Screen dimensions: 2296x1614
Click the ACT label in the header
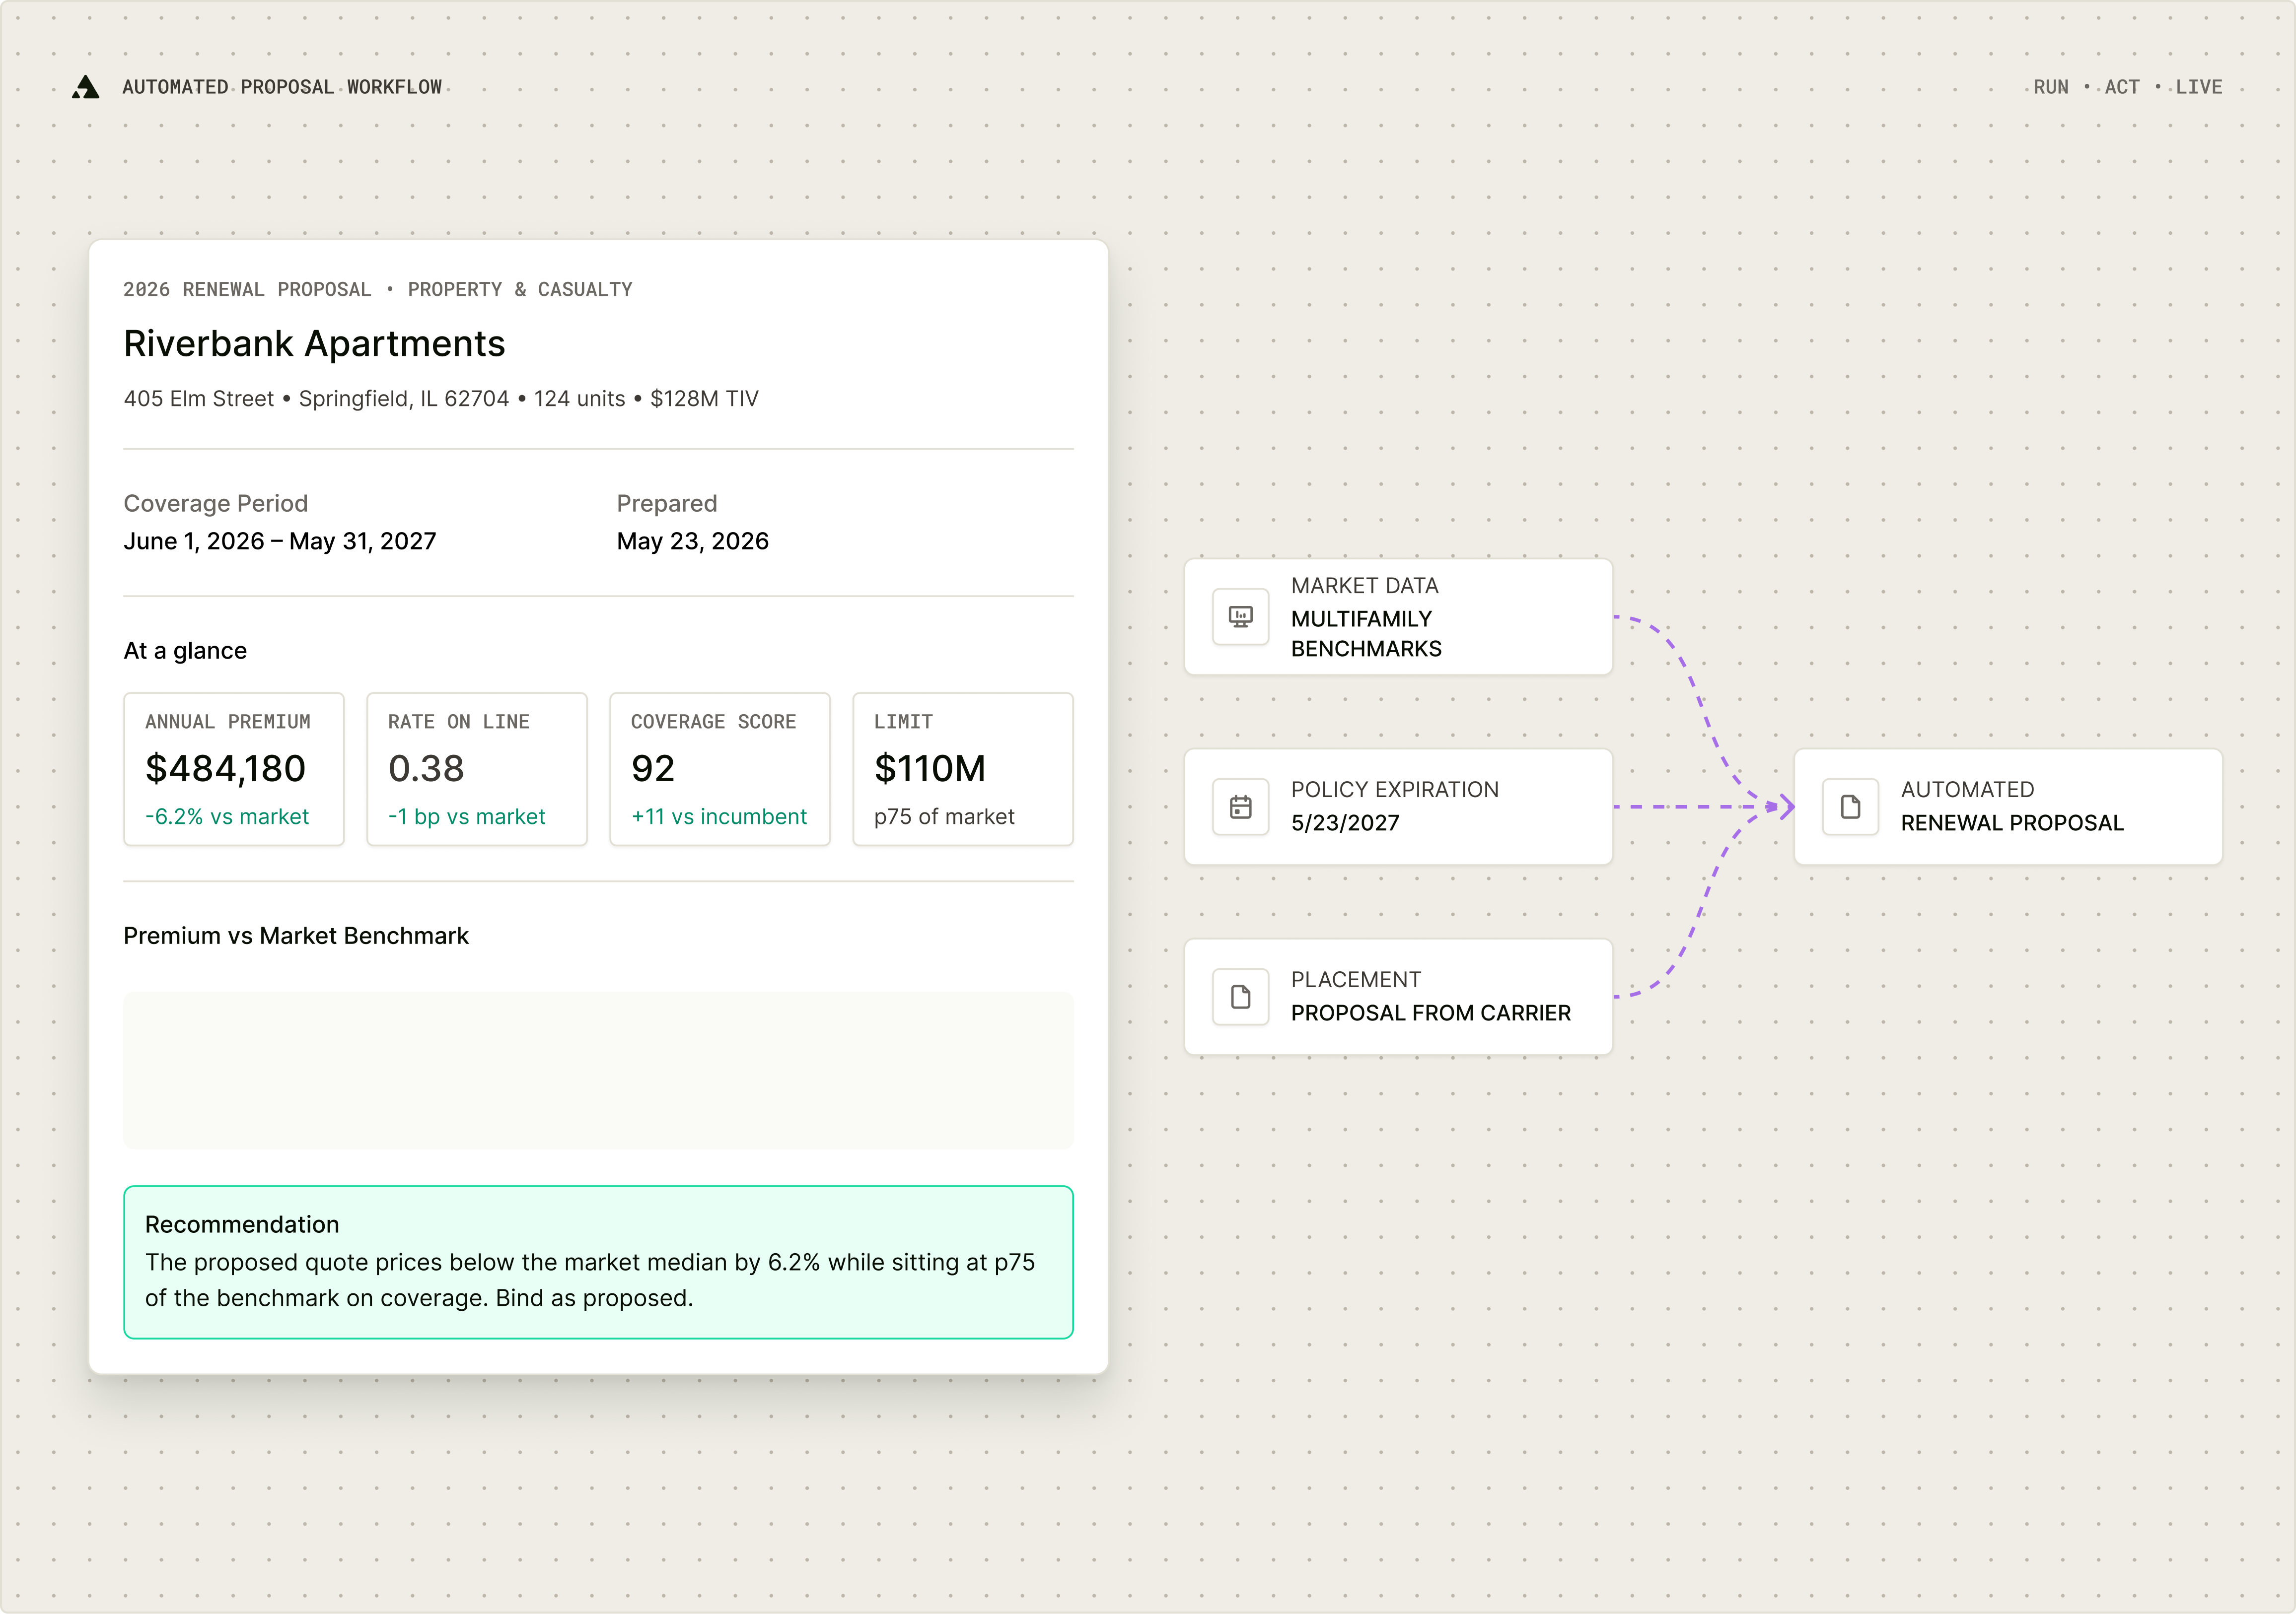2122,87
